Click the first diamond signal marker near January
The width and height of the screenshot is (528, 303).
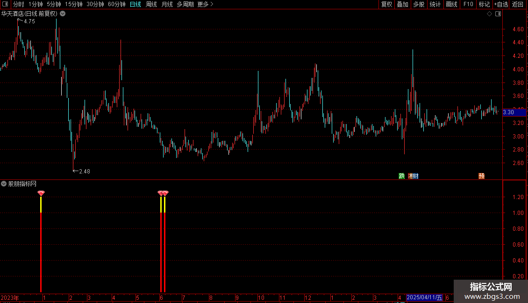pos(41,193)
